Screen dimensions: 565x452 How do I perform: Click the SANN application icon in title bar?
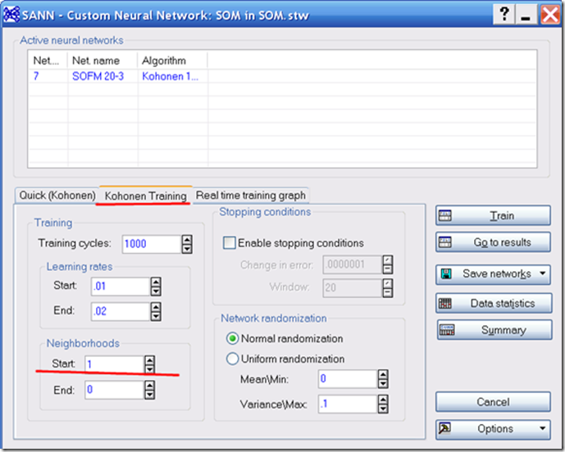click(11, 15)
